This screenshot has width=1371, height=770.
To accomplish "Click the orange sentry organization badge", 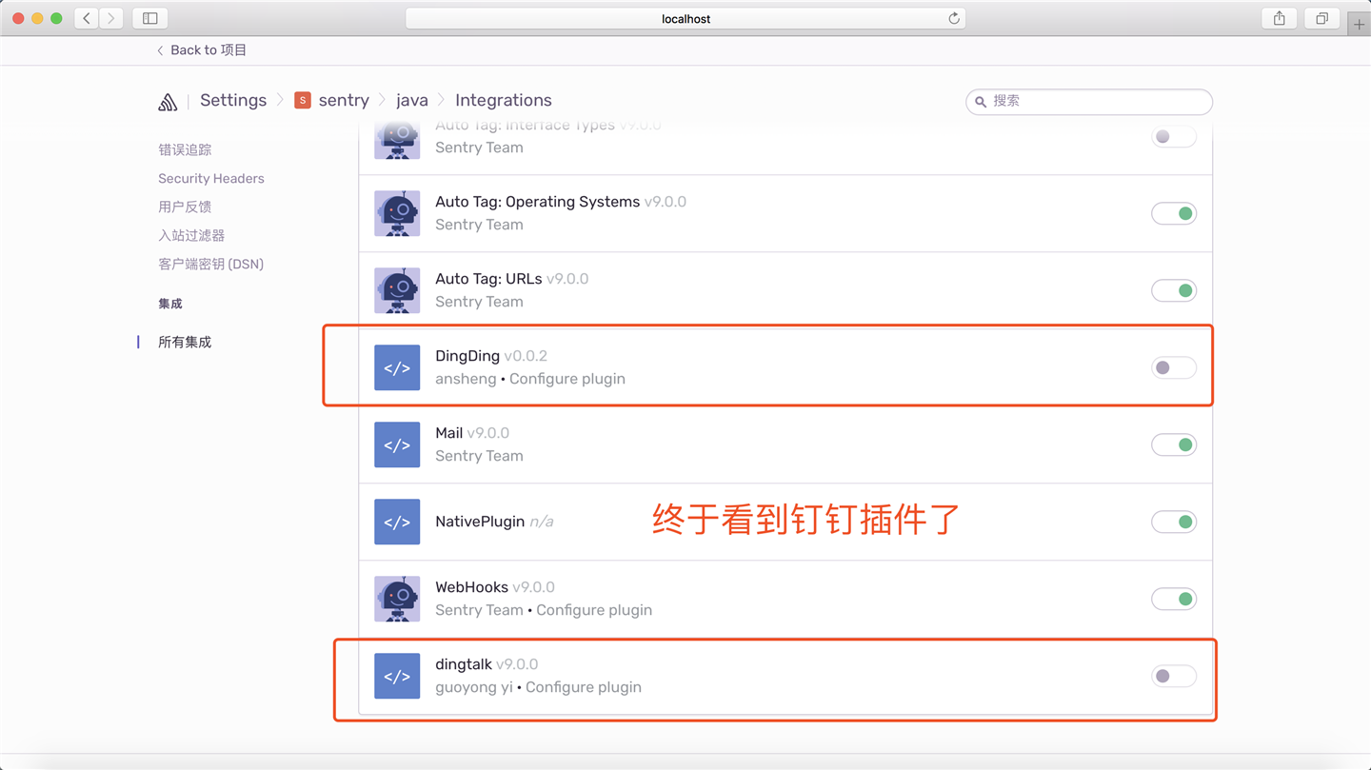I will [x=303, y=100].
